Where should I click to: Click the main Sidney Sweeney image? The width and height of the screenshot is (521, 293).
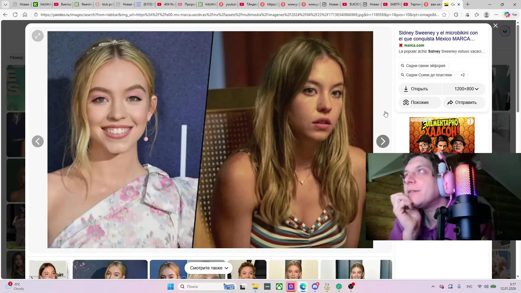coord(210,140)
